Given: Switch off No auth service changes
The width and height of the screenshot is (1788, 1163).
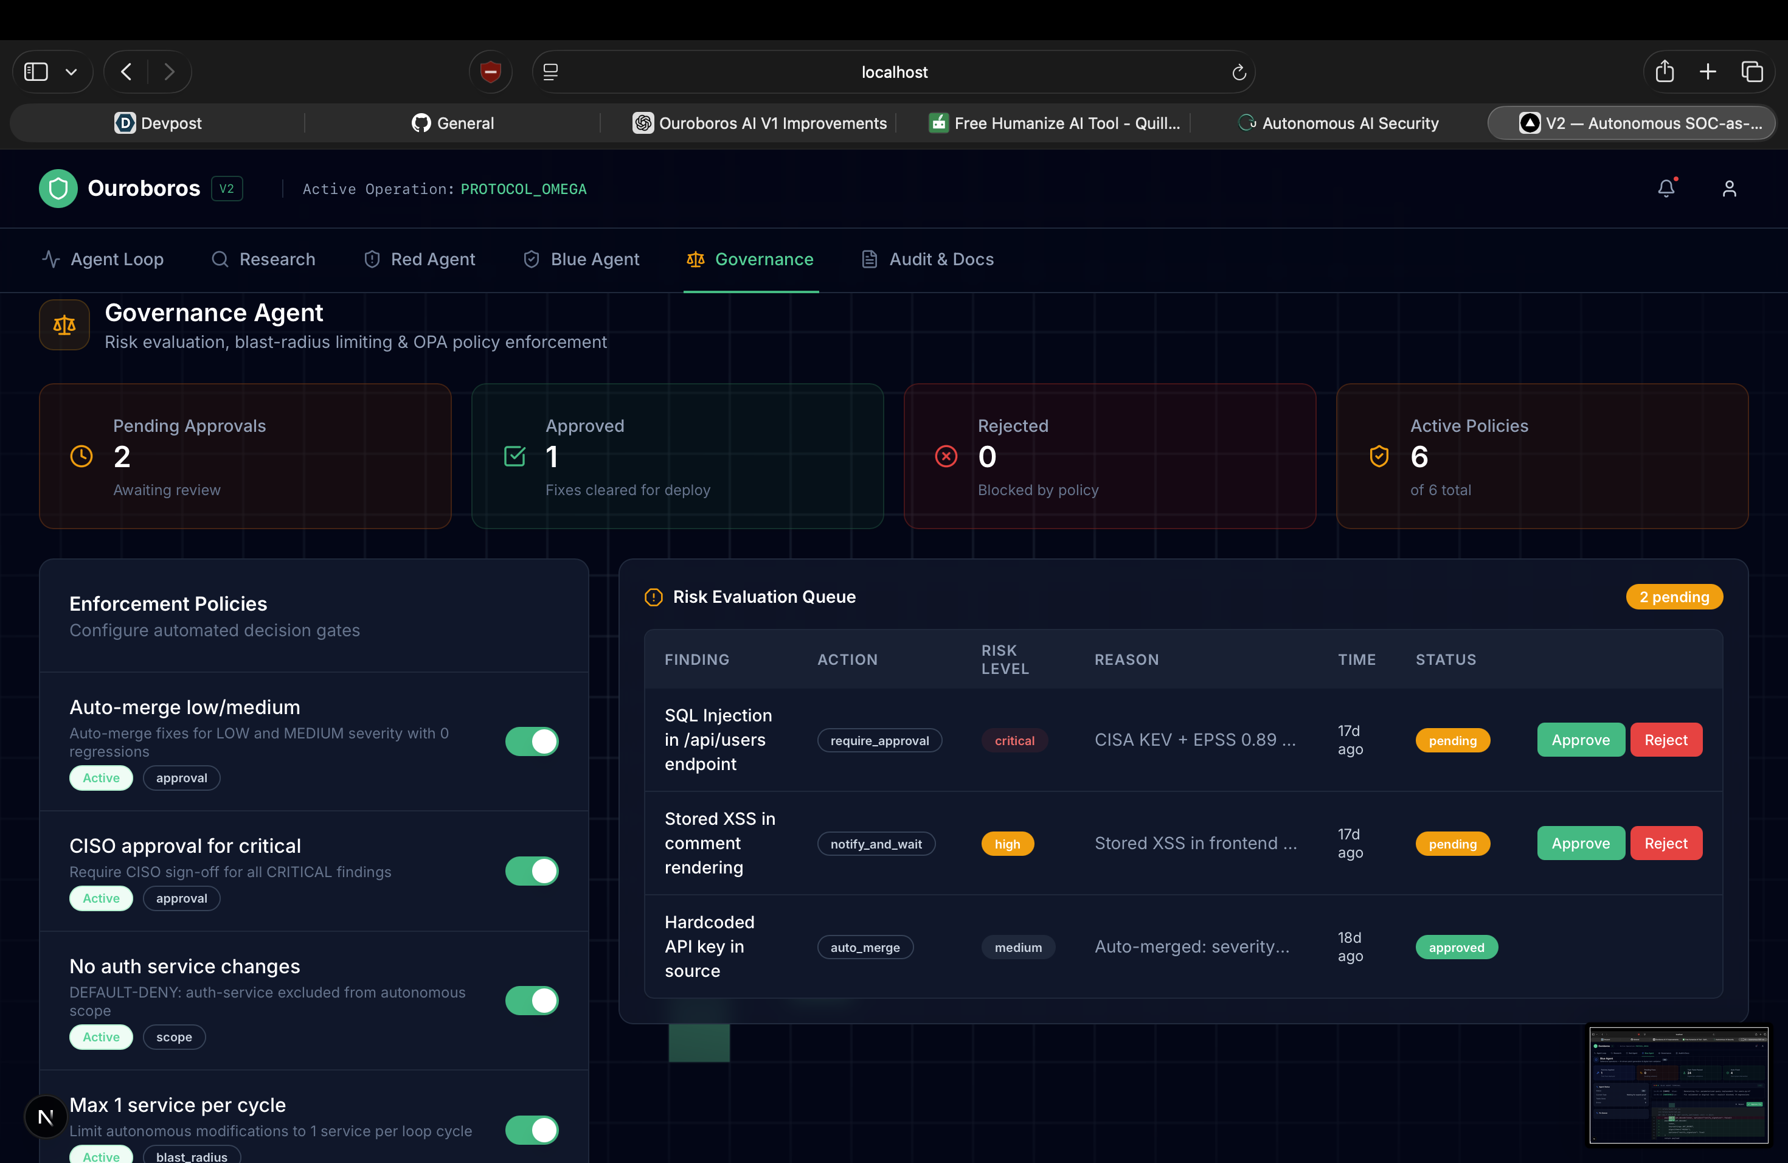Looking at the screenshot, I should pos(531,1000).
